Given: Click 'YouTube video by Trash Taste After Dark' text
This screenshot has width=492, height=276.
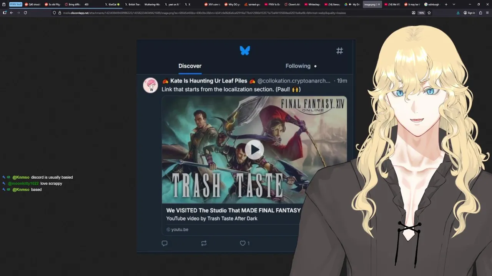Looking at the screenshot, I should [x=212, y=219].
